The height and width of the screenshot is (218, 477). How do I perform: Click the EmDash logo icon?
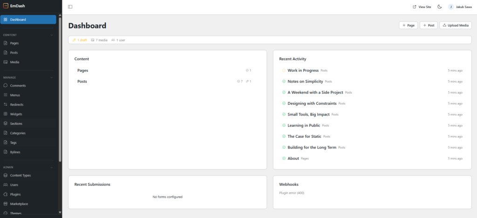tap(6, 6)
